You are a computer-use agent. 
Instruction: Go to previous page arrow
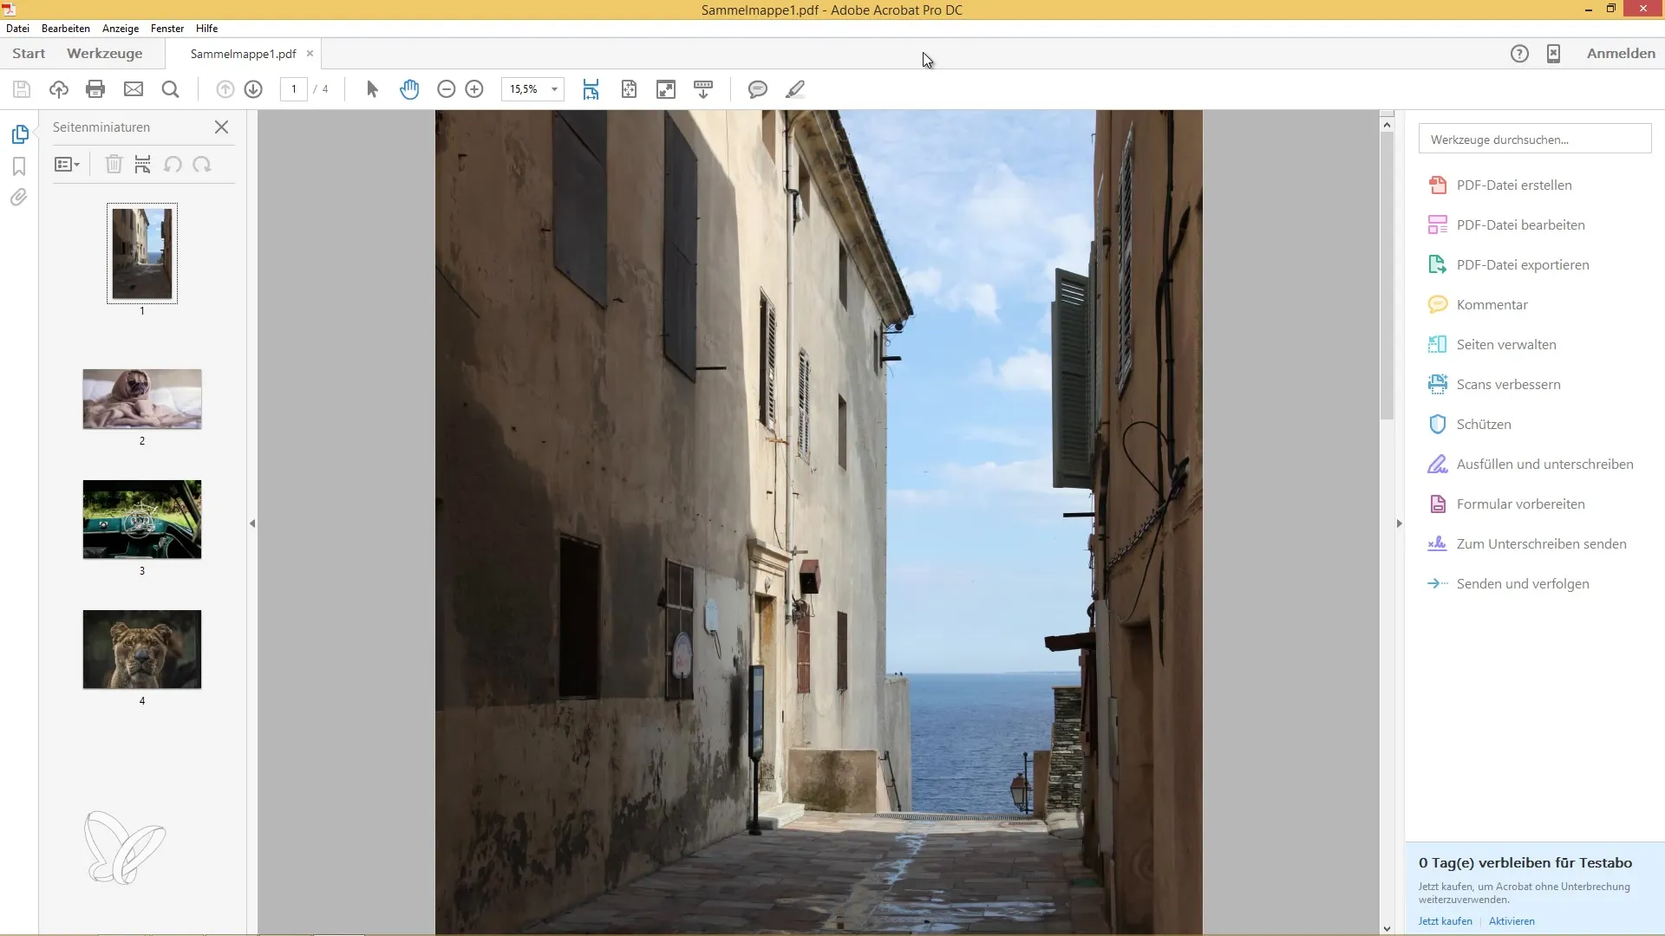225,89
